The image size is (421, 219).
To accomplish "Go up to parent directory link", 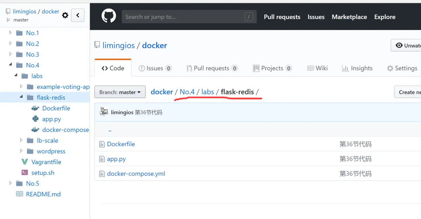I will point(110,130).
